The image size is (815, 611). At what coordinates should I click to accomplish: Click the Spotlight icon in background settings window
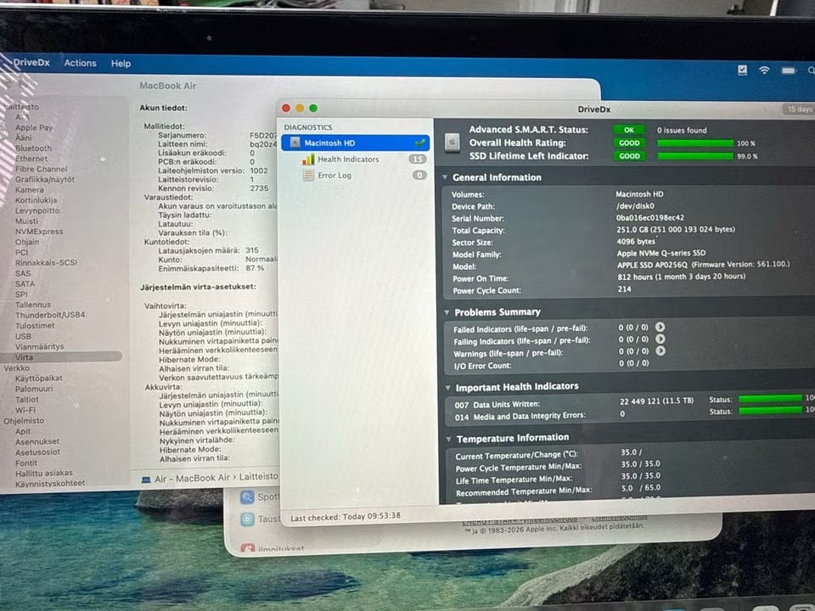[247, 496]
